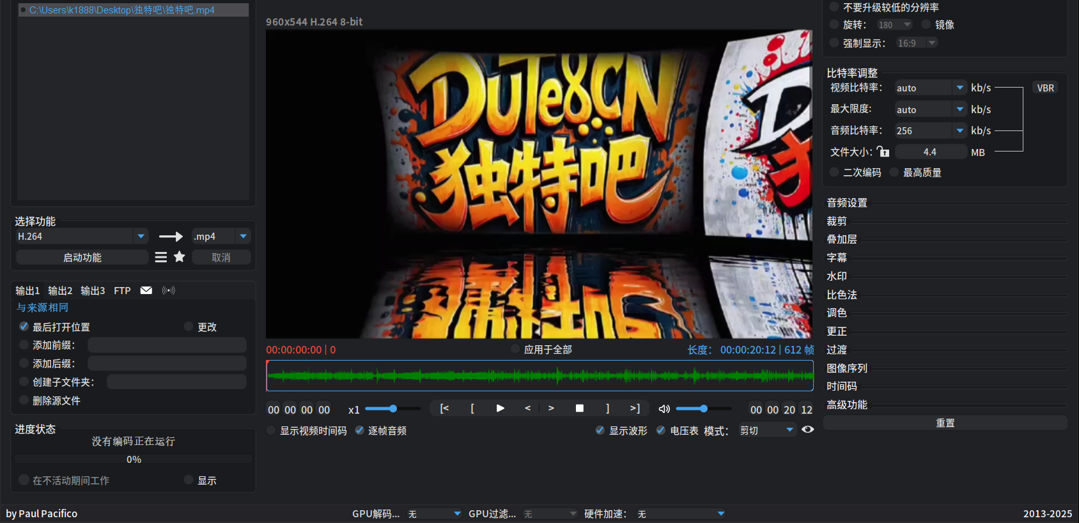Open the 硬件加速 dropdown
This screenshot has height=523, width=1079.
[681, 513]
